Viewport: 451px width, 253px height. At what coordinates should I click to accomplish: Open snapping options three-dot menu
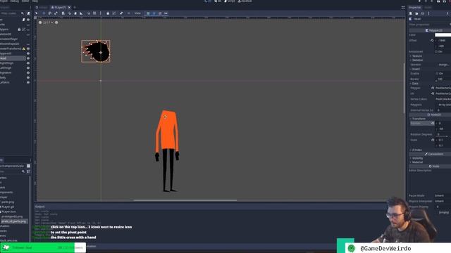[x=100, y=13]
